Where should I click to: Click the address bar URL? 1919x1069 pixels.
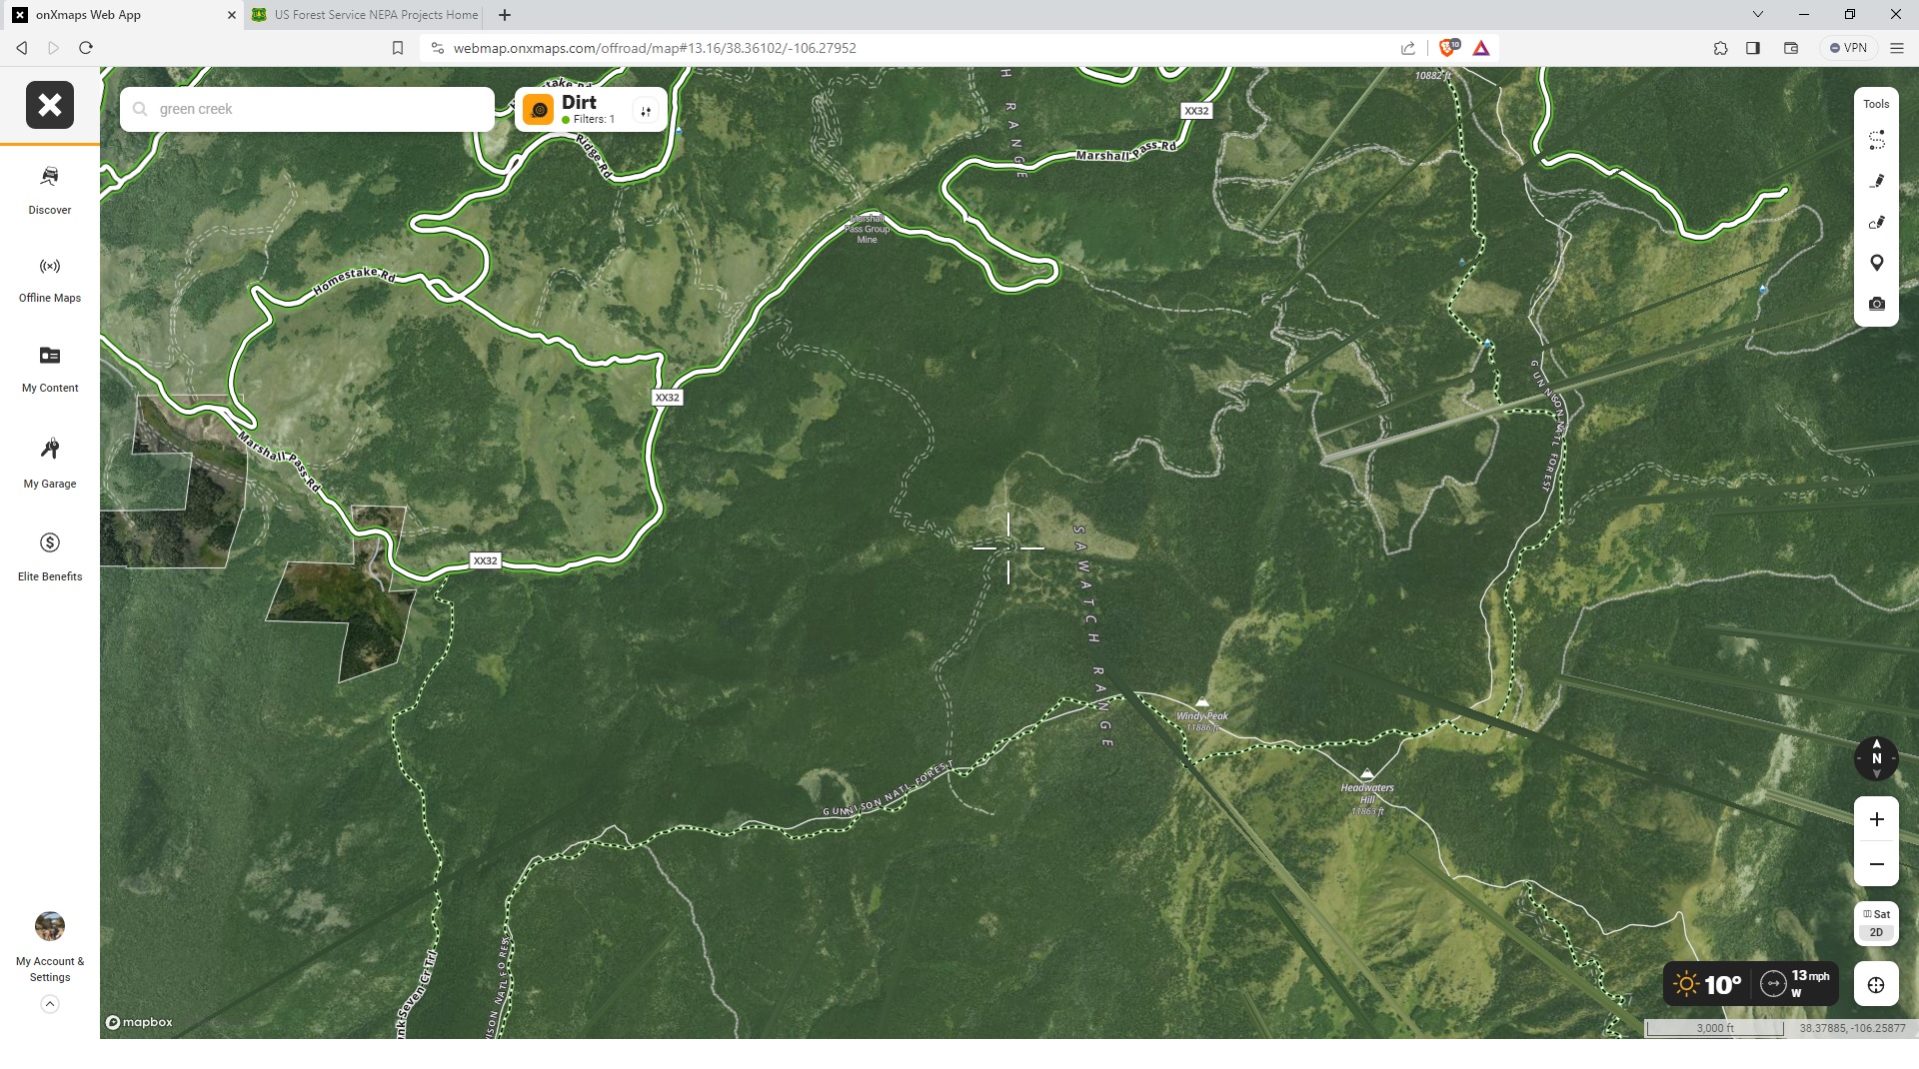[x=655, y=48]
